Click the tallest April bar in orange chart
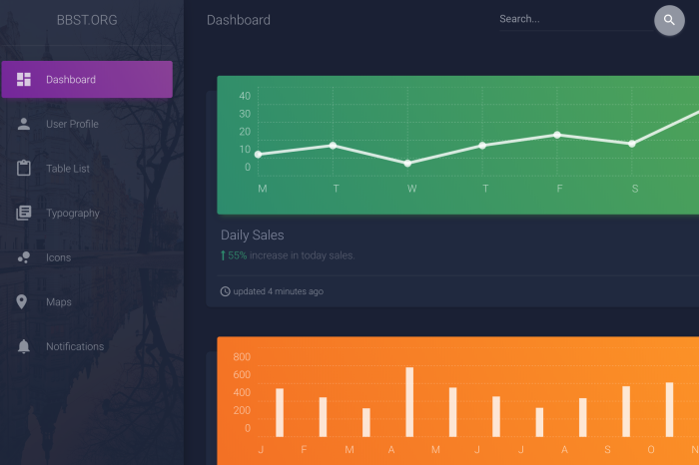This screenshot has width=699, height=465. click(409, 401)
